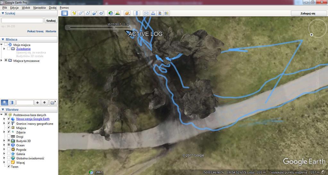328x175 pixels.
Task: Collapse Podstawowa baza danych node
Action: [2, 115]
